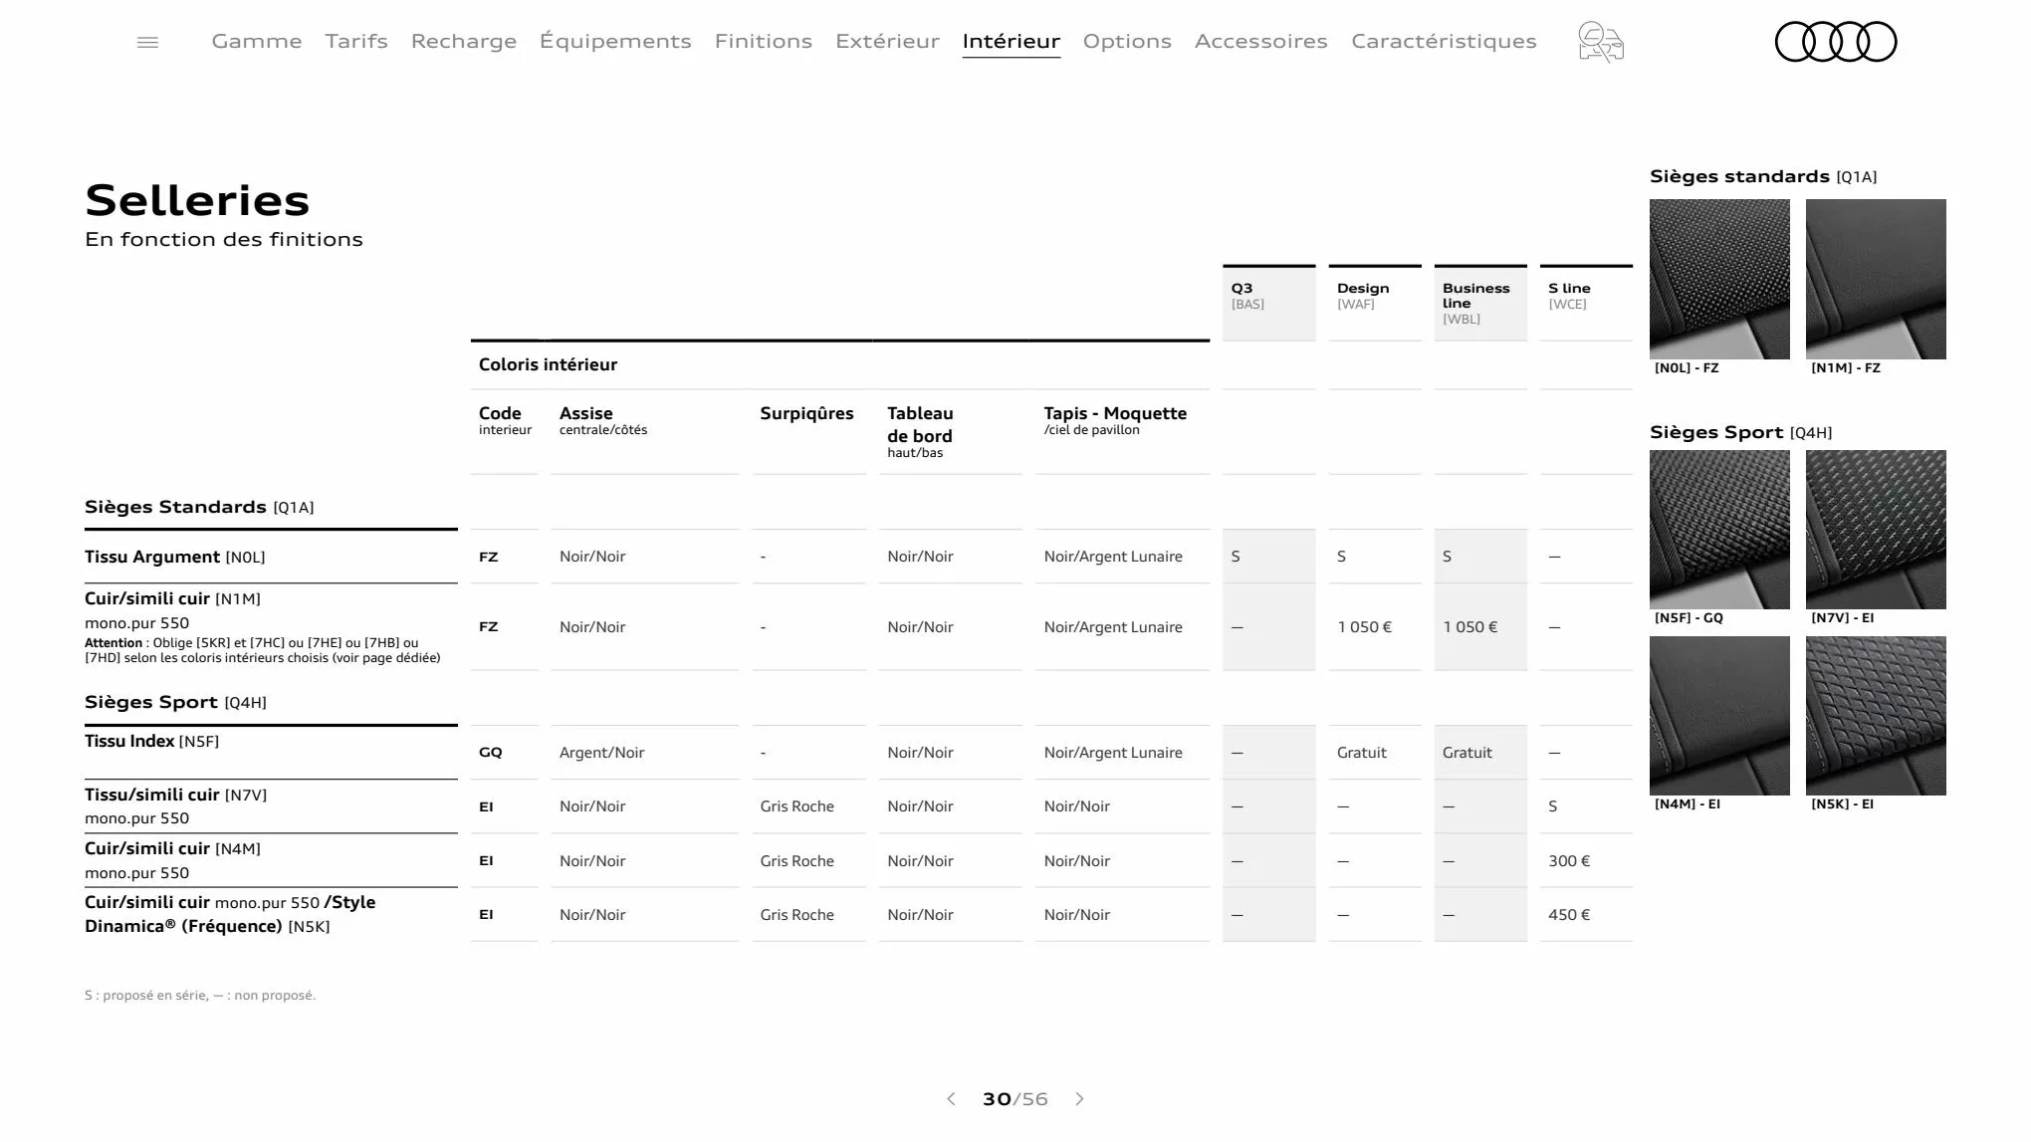Click S in Q3 column for Tissu Argument
Screen dimensions: 2031x1142
point(1236,557)
